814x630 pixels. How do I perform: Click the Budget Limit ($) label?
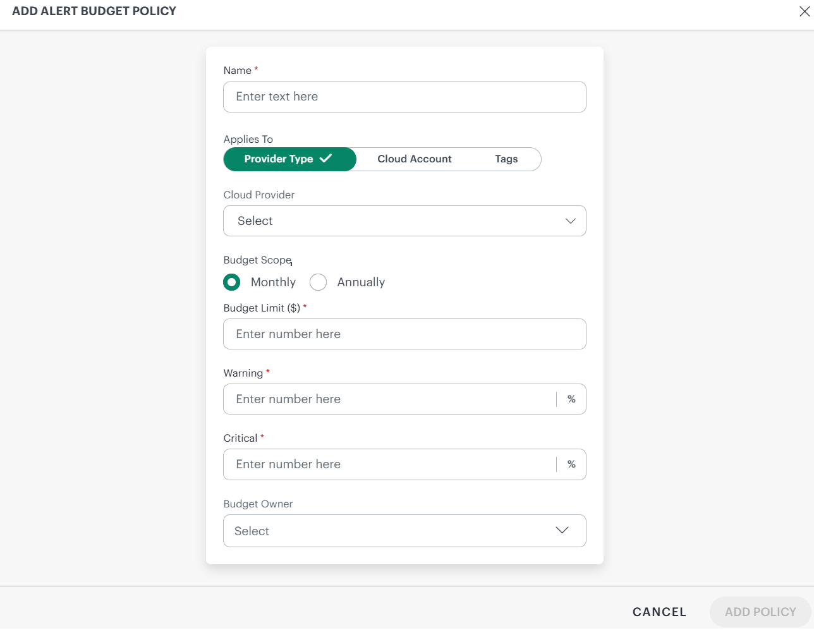pos(262,308)
